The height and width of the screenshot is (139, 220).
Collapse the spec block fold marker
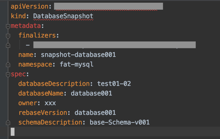[8, 75]
